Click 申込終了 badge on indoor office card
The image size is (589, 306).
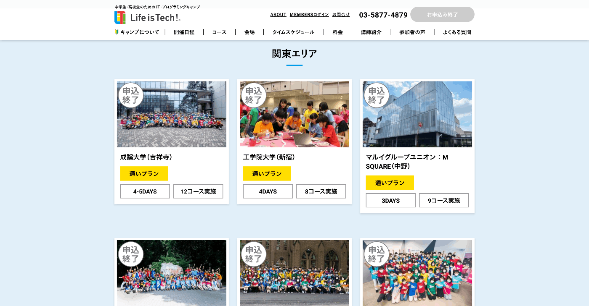(377, 254)
